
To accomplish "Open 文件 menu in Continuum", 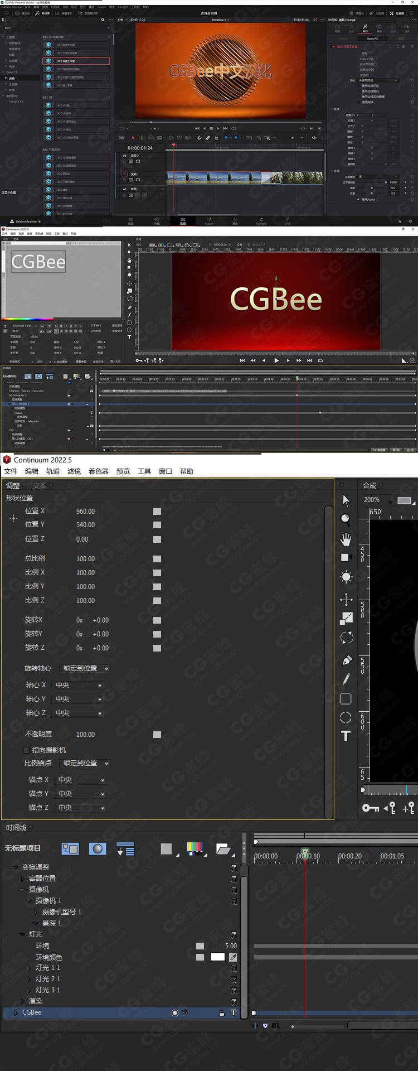I will 11,471.
